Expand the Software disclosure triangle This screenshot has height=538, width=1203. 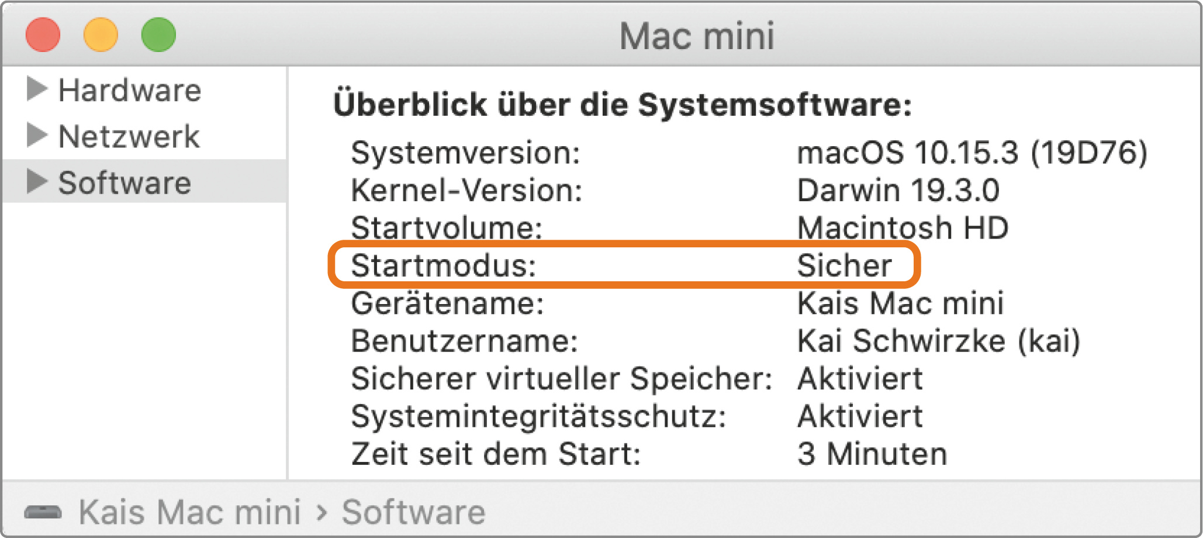tap(37, 182)
